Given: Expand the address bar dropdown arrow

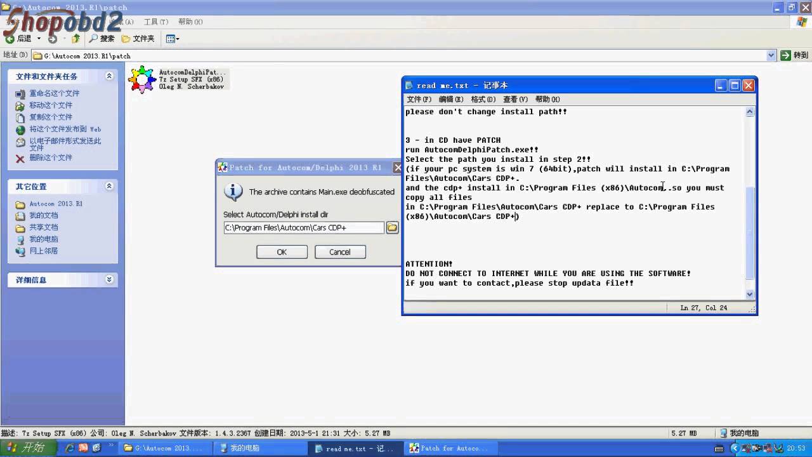Looking at the screenshot, I should tap(771, 56).
